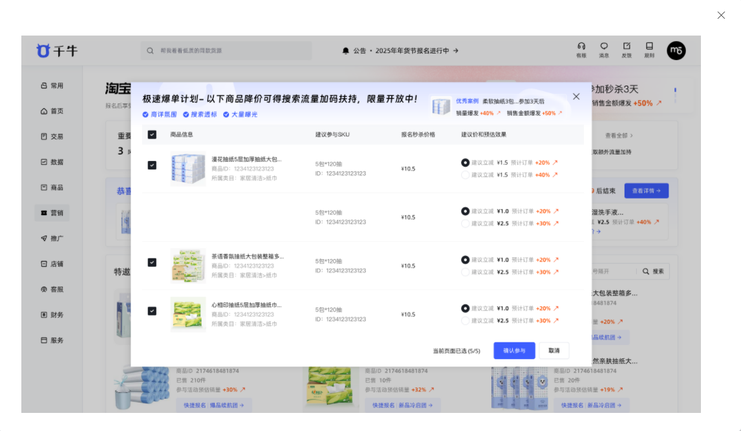The height and width of the screenshot is (431, 741).
Task: Uncheck the 茶语香氛抽纸 product checkbox
Action: coord(152,262)
